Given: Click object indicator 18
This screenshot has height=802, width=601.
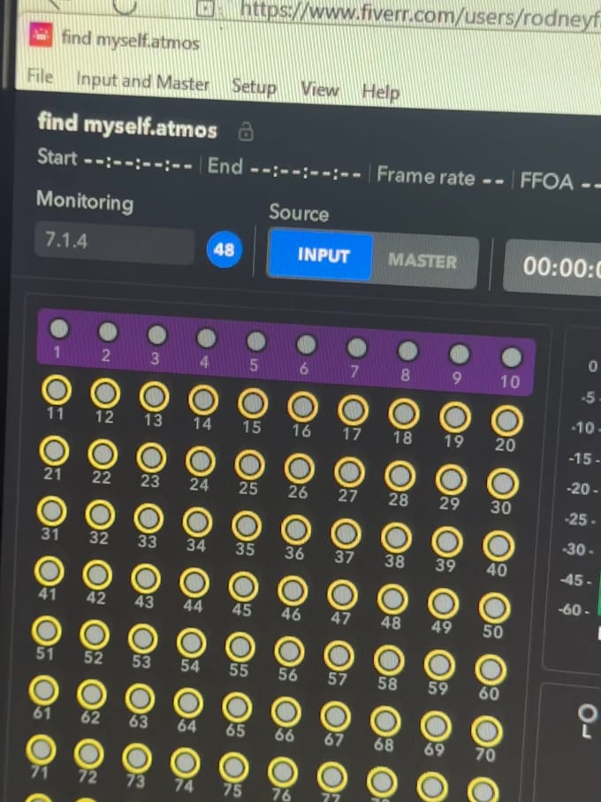Looking at the screenshot, I should click(x=404, y=413).
